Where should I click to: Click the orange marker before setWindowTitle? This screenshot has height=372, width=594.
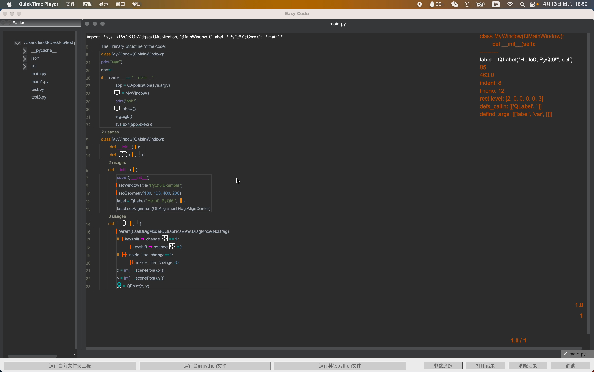116,185
